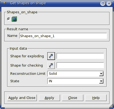Viewport: 114px width, 109px height.
Task: Click Apply and Close button
Action: [x=22, y=98]
